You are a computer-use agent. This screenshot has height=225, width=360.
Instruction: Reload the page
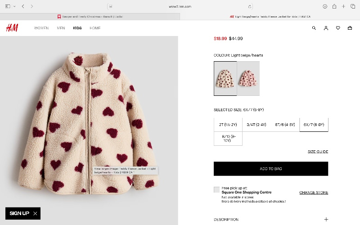pyautogui.click(x=250, y=7)
